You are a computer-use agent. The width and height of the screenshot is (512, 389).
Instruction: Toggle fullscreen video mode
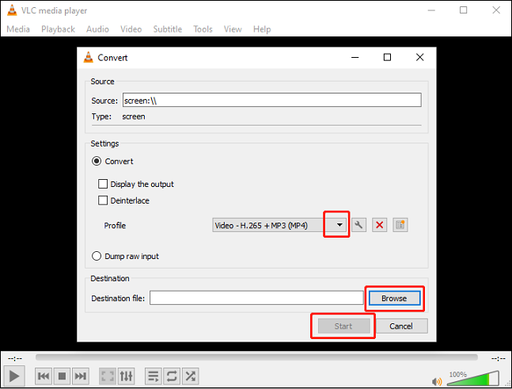point(108,376)
